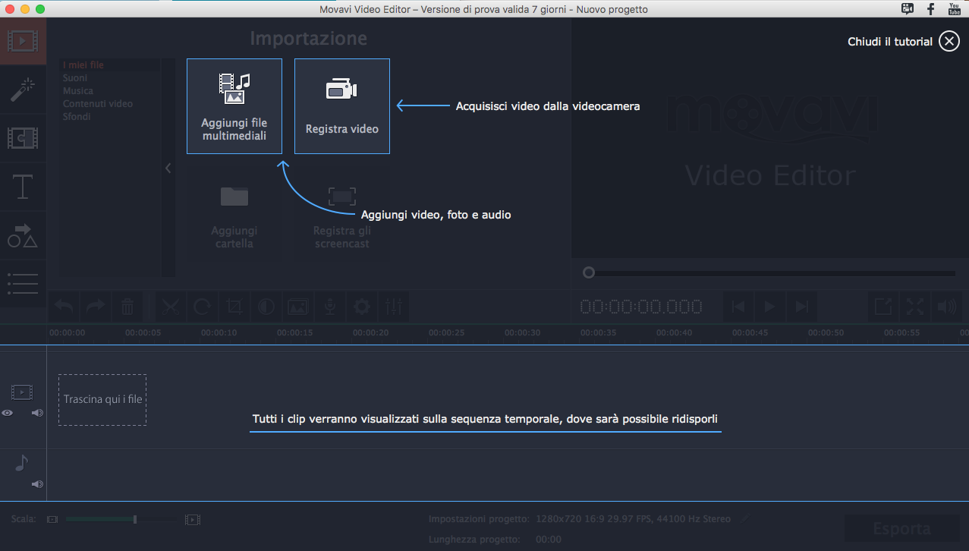The height and width of the screenshot is (551, 969).
Task: Click the 'Trascina qui i file' drop zone
Action: 102,399
